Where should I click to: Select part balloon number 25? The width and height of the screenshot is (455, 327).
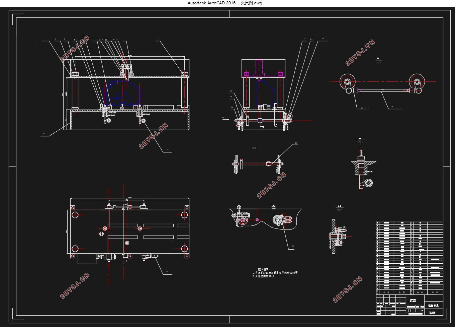click(x=296, y=143)
